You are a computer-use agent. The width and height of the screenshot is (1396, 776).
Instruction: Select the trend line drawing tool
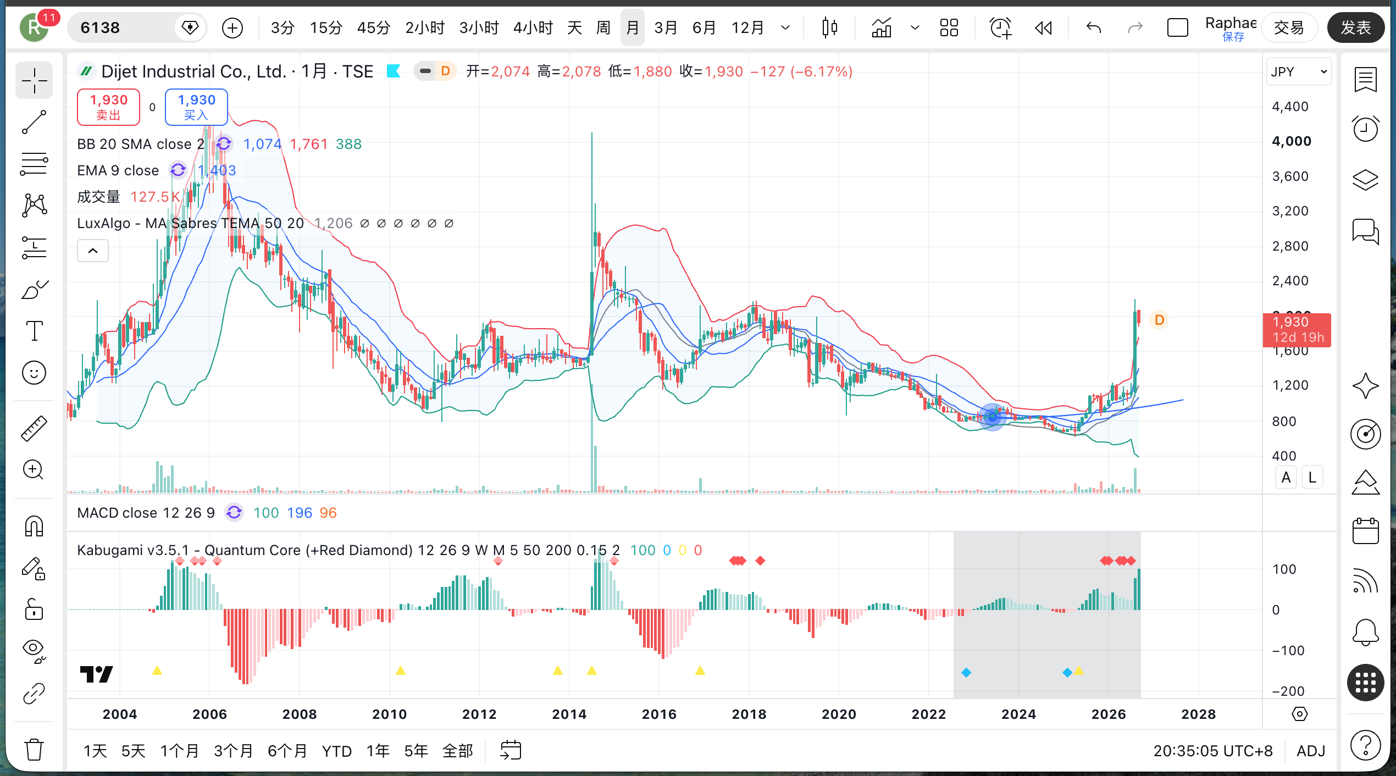point(34,122)
